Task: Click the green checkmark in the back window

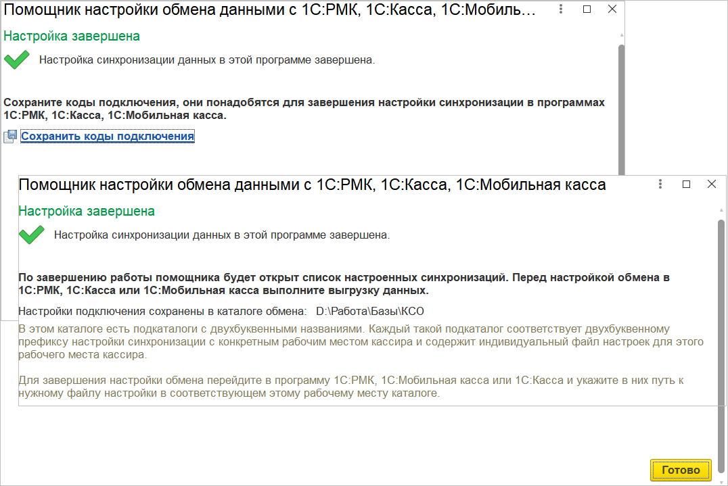Action: pyautogui.click(x=17, y=60)
